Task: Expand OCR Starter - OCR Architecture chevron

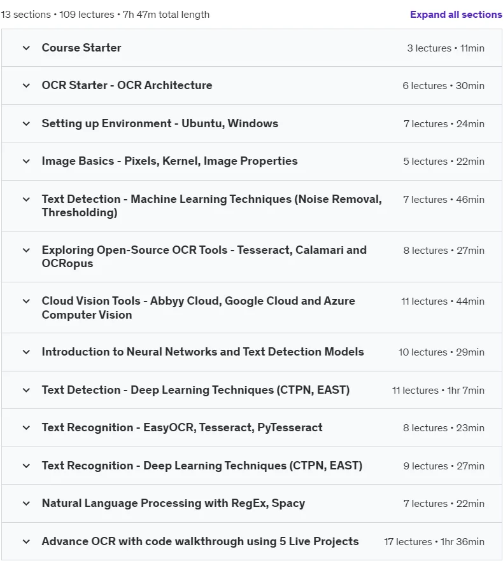Action: point(26,85)
